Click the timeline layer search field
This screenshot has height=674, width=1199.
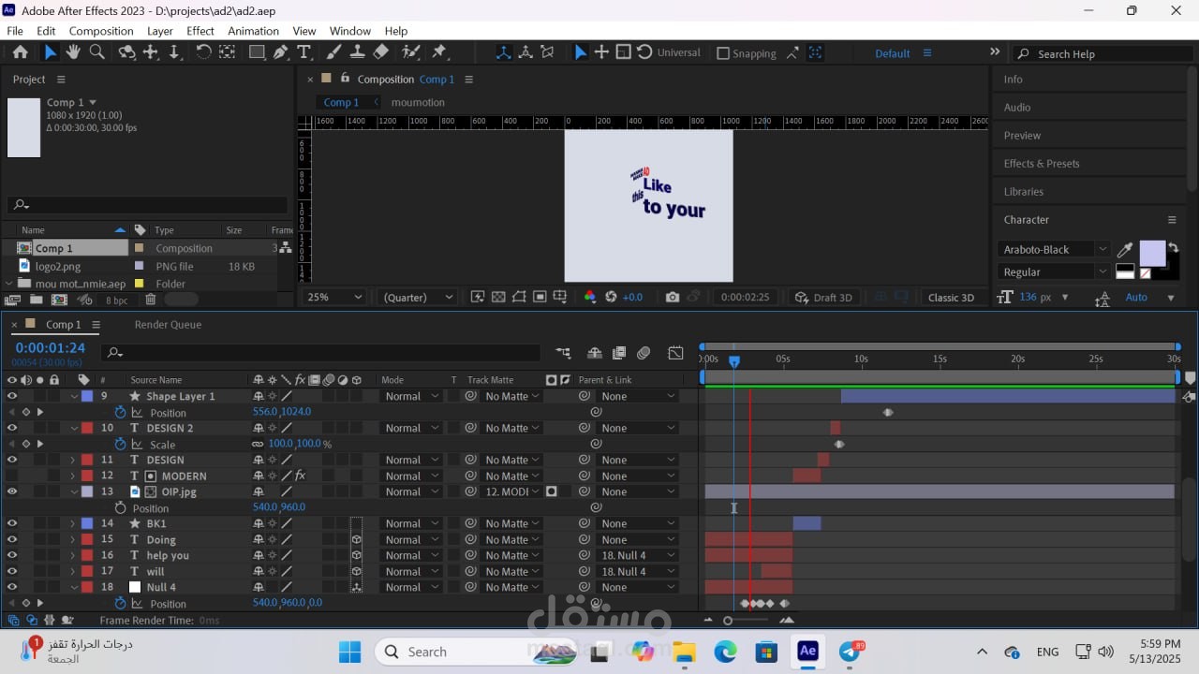321,353
